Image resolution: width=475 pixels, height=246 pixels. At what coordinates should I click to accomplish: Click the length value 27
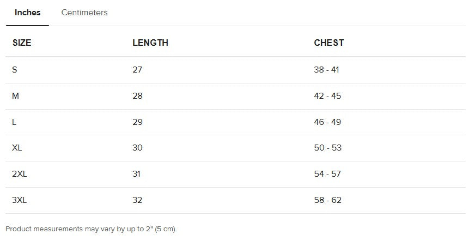[137, 70]
